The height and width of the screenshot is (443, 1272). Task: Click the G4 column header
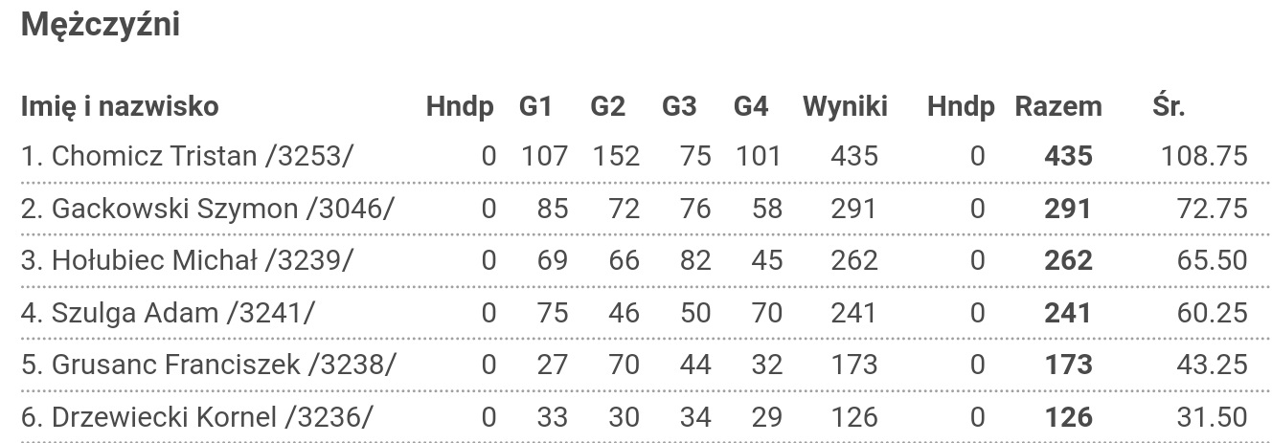click(x=751, y=106)
